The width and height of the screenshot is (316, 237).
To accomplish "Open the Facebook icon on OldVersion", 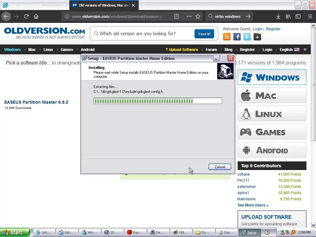I will 237,37.
